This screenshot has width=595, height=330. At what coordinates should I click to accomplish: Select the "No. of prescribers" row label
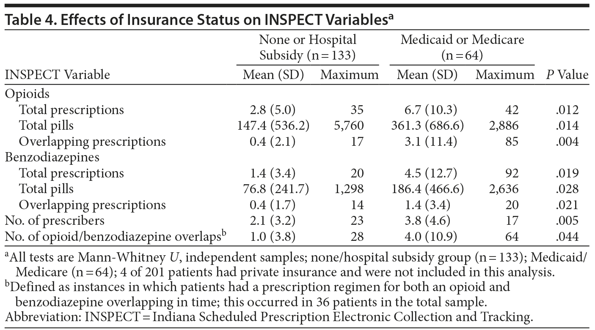[55, 221]
